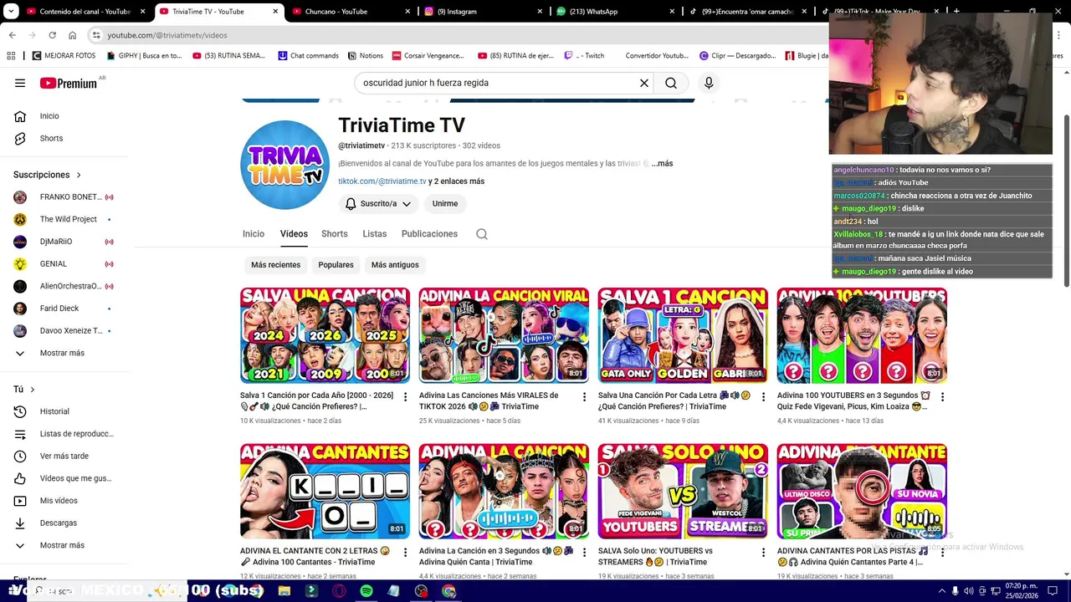The height and width of the screenshot is (602, 1071).
Task: Reload the page with refresh icon
Action: click(x=52, y=35)
